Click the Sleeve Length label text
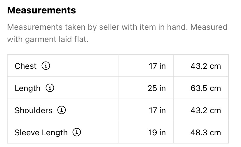This screenshot has width=241, height=147. [41, 133]
